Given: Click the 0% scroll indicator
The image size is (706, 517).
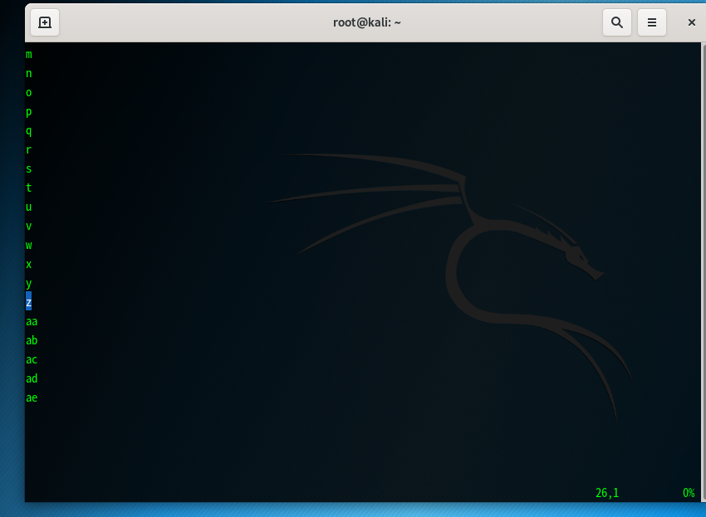Looking at the screenshot, I should pyautogui.click(x=689, y=493).
